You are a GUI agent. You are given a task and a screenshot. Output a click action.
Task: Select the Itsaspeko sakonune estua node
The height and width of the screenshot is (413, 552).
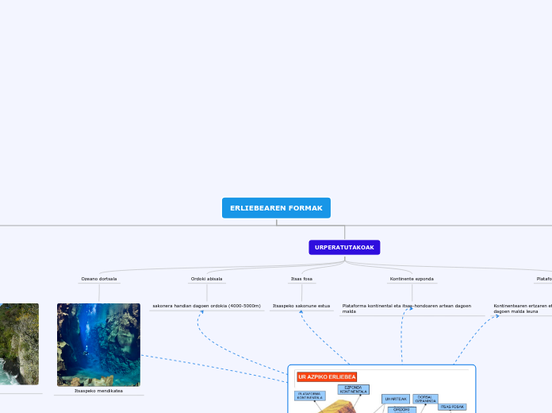pyautogui.click(x=301, y=306)
